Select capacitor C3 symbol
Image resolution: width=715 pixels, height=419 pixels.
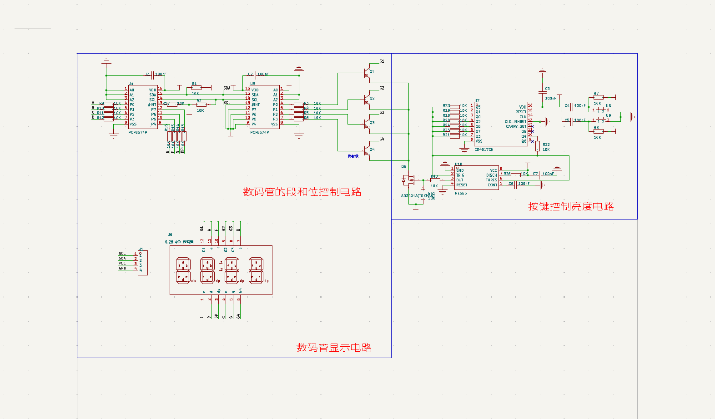(542, 93)
